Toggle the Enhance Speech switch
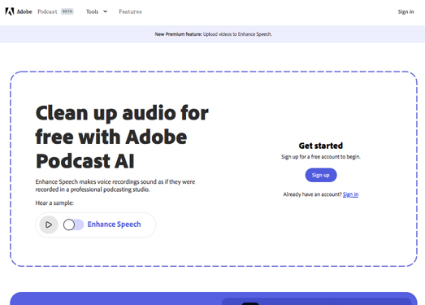The width and height of the screenshot is (425, 305). tap(73, 224)
